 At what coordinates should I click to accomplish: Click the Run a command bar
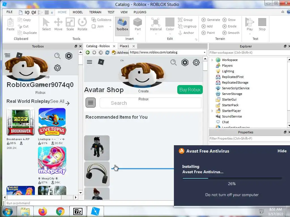click(89, 203)
